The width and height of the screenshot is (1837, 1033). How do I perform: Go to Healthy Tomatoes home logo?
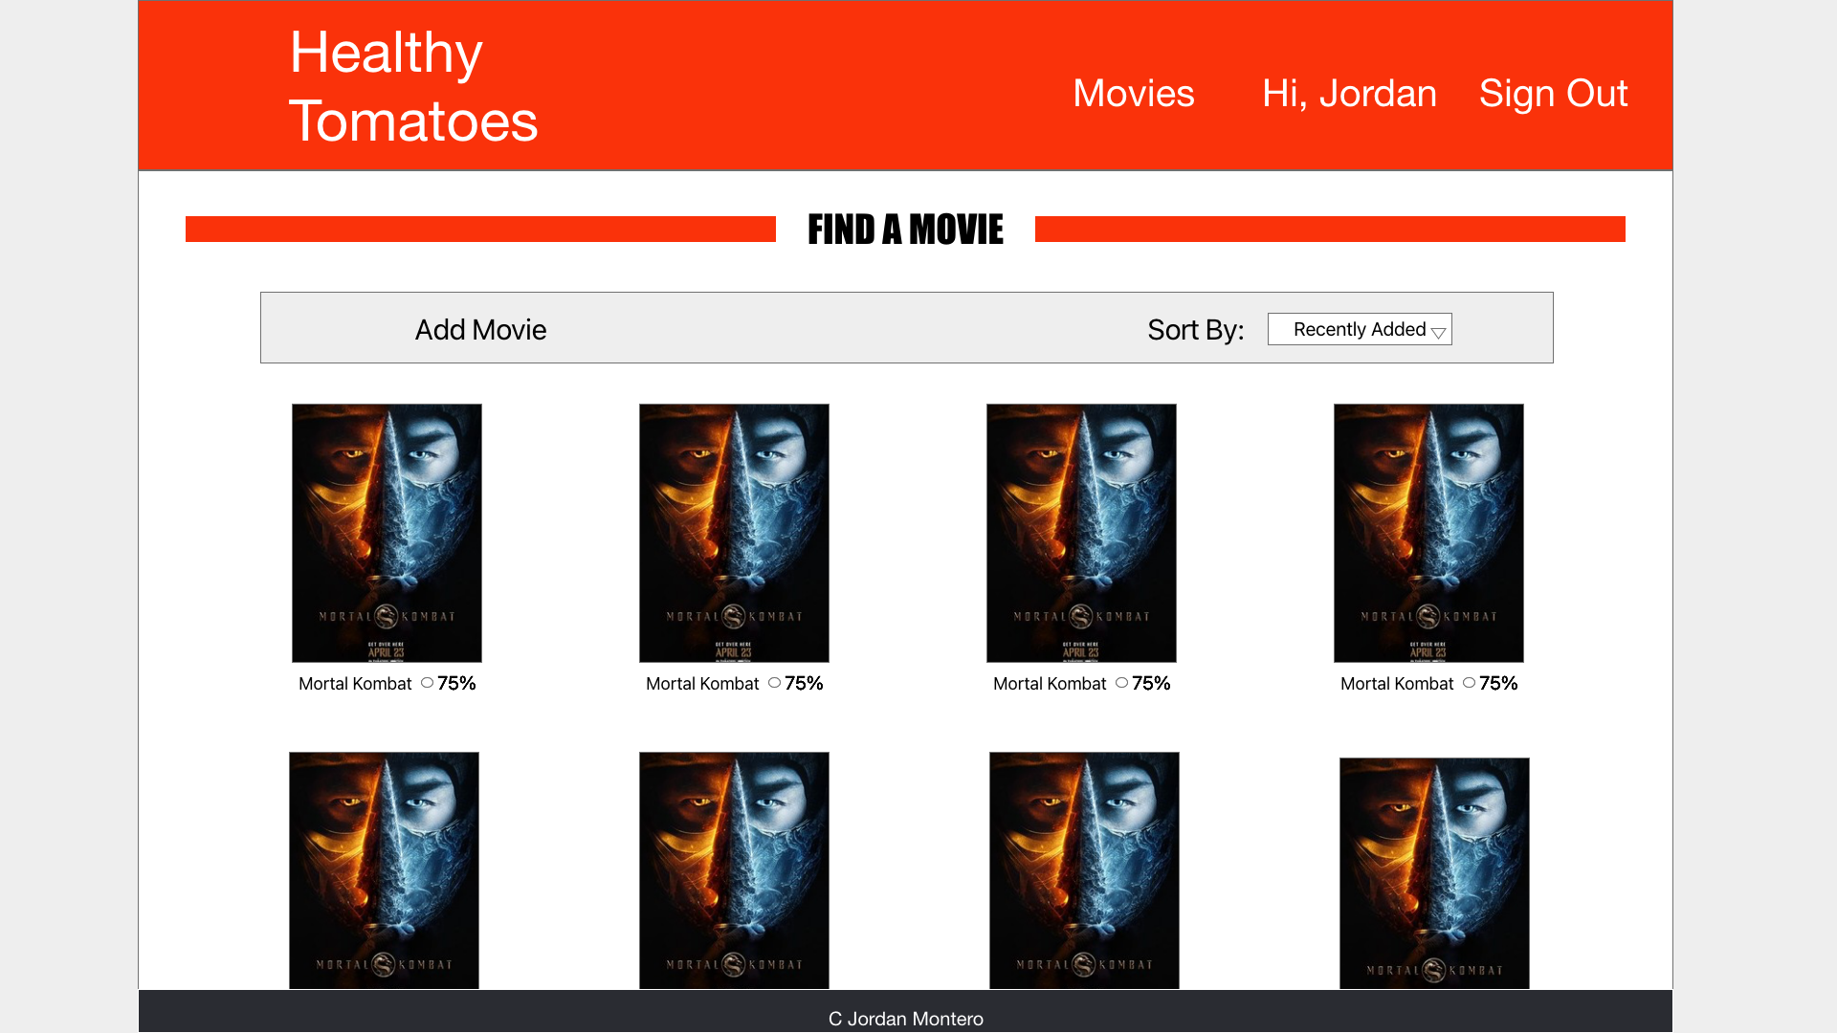(413, 86)
